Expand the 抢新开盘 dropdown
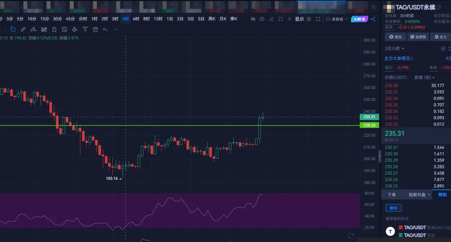The image size is (451, 242). coord(419,195)
